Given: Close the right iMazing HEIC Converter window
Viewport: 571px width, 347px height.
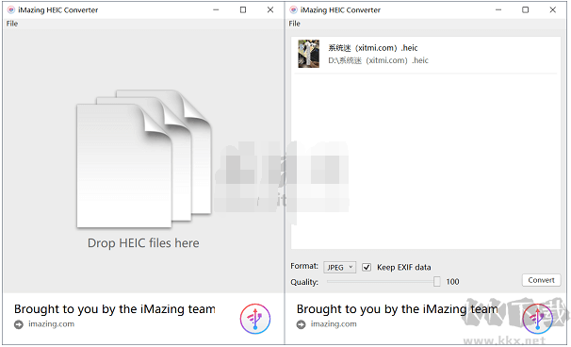Looking at the screenshot, I should pos(552,9).
